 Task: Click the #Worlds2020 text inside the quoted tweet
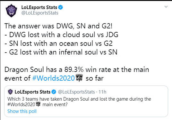(x=21, y=104)
